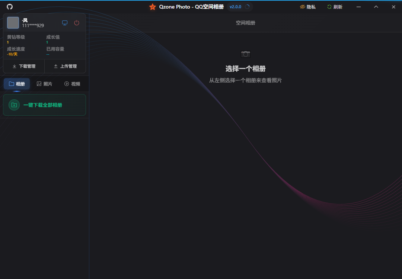This screenshot has height=279, width=402.
Task: Open the GitHub icon link
Action: 10,7
